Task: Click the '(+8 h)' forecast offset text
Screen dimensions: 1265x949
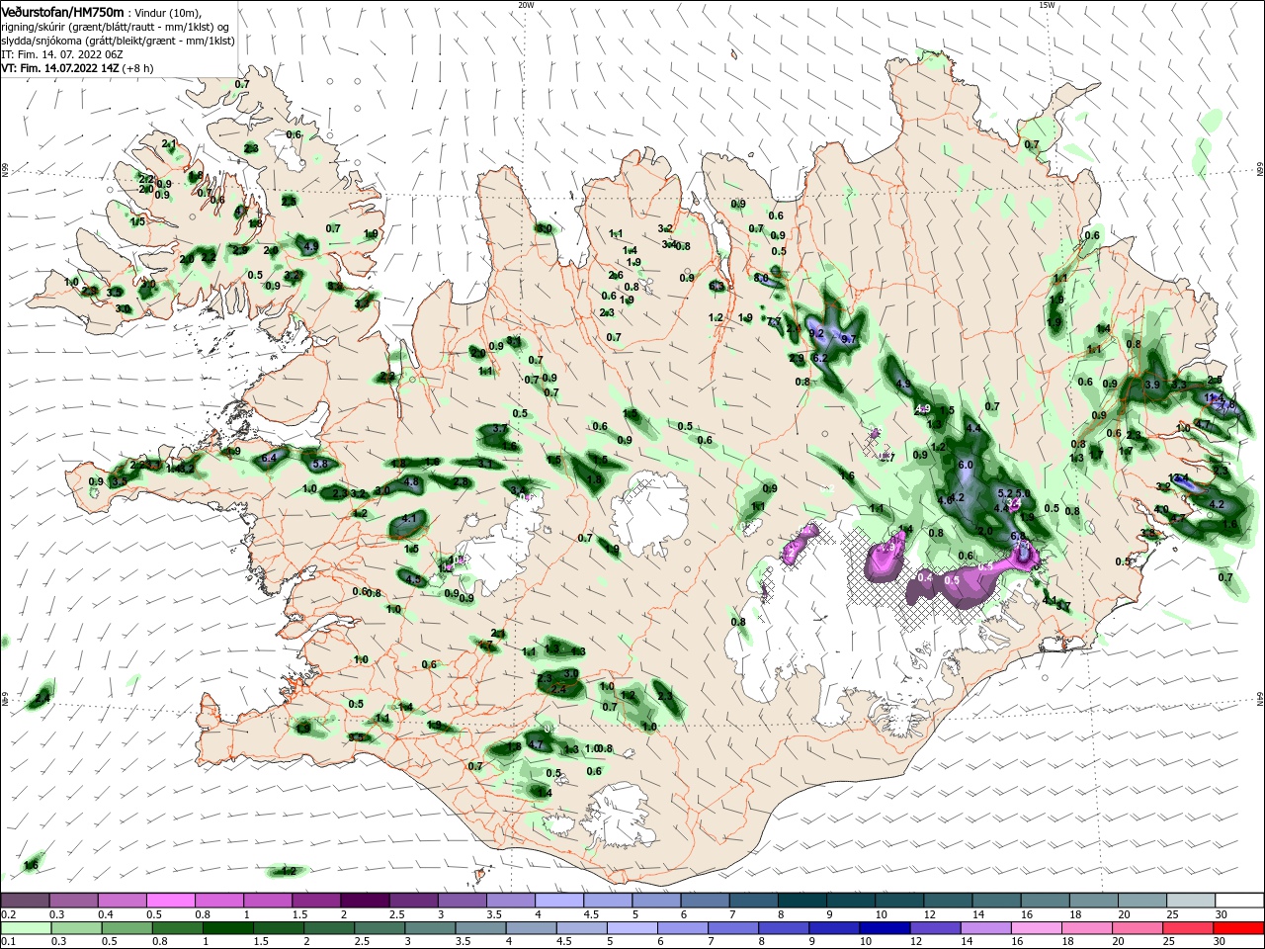Action: pos(138,68)
